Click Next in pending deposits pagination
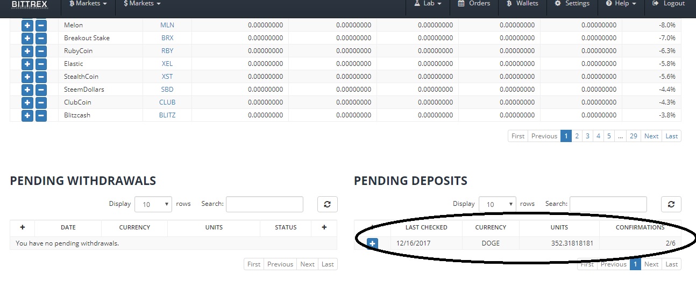 click(x=651, y=264)
